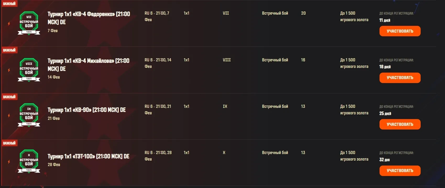
Task: Join the ТЭТ-100 tournament with Участвовать
Action: click(x=400, y=171)
